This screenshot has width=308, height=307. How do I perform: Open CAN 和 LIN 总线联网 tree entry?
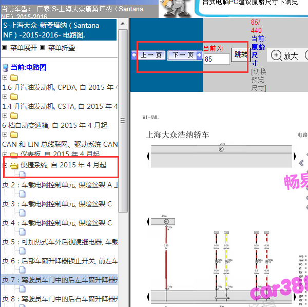pyautogui.click(x=60, y=144)
